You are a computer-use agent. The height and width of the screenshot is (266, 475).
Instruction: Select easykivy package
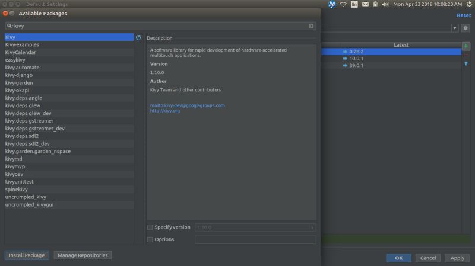(x=69, y=60)
